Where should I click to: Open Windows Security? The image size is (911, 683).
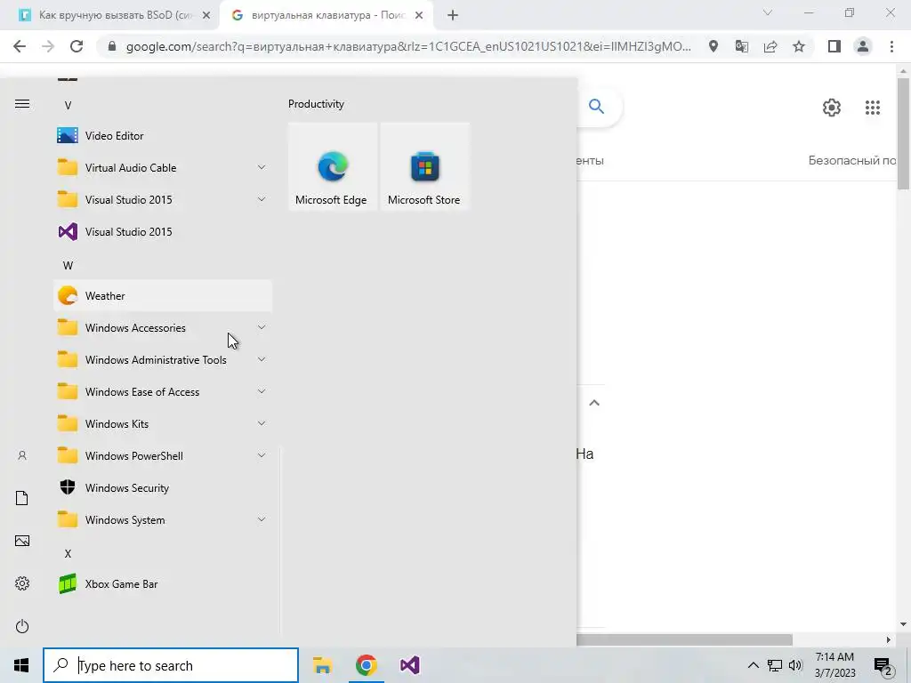tap(163, 488)
